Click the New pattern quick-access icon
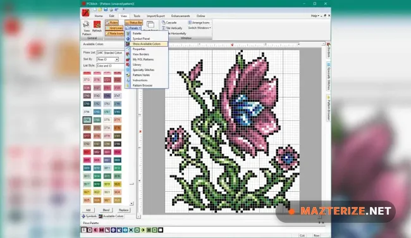 (x=95, y=9)
